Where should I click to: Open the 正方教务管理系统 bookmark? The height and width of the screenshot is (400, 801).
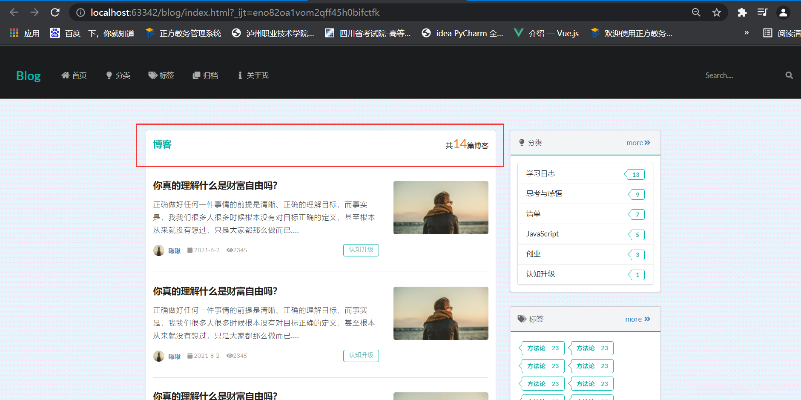(183, 33)
